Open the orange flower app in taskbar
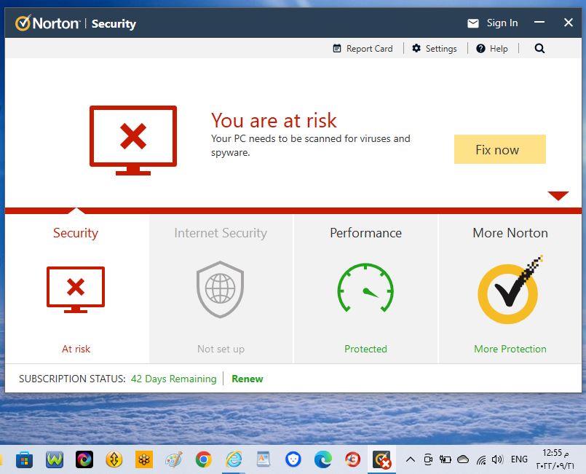Image resolution: width=586 pixels, height=474 pixels. pyautogui.click(x=144, y=459)
